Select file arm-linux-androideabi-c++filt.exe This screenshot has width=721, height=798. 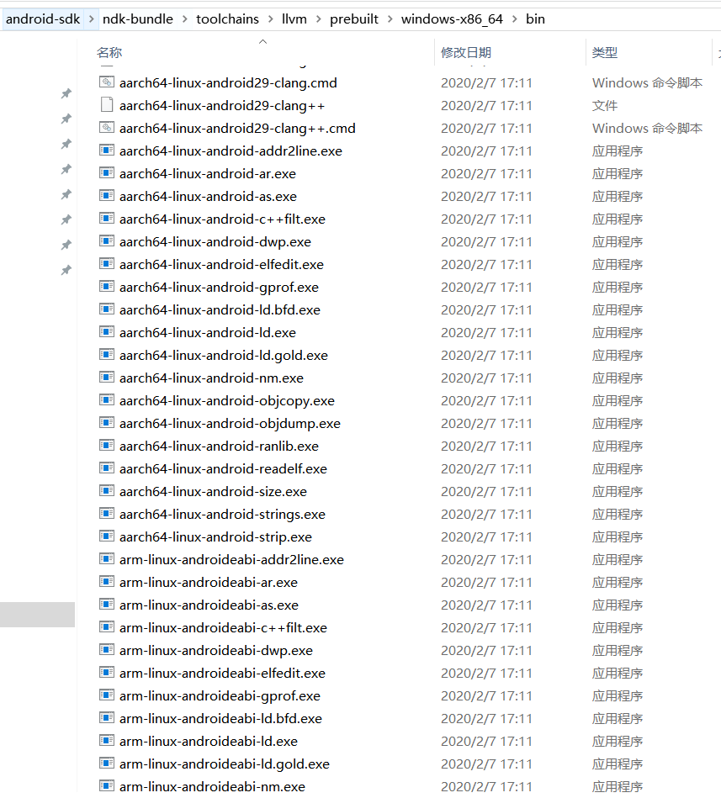coord(223,627)
